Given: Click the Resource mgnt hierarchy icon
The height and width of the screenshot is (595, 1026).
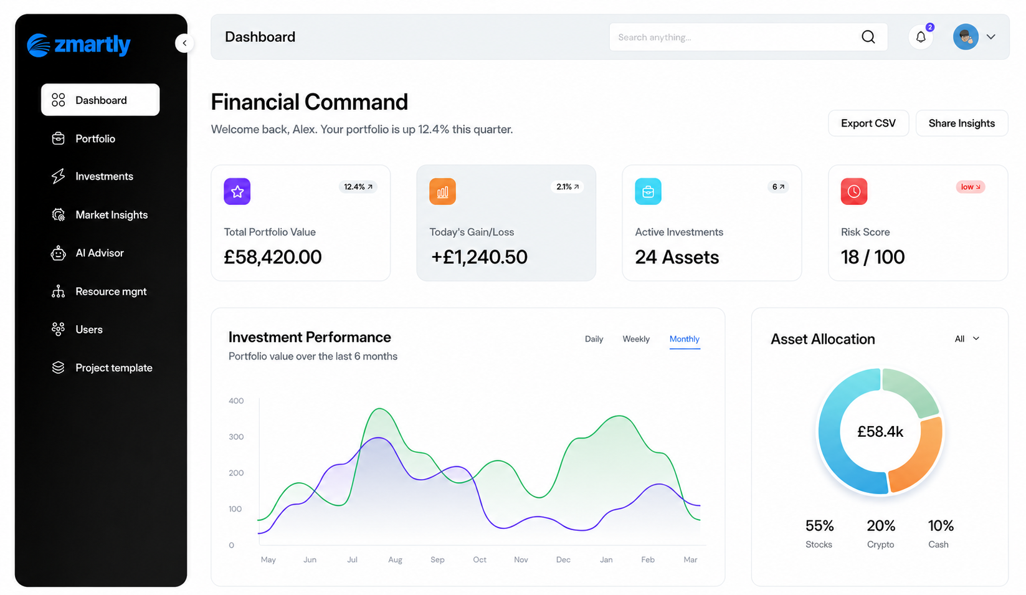Looking at the screenshot, I should point(58,292).
